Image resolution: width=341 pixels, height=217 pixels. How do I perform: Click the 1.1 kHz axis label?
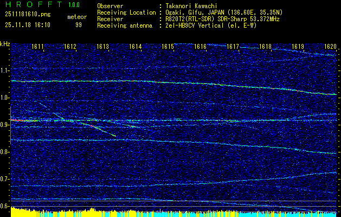tap(5, 71)
